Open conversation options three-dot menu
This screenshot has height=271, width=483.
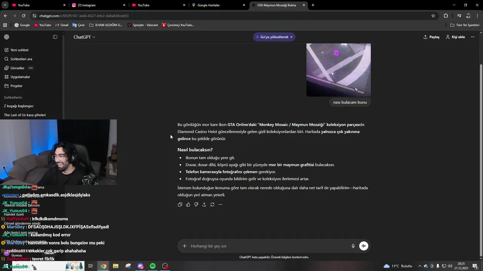point(472,37)
